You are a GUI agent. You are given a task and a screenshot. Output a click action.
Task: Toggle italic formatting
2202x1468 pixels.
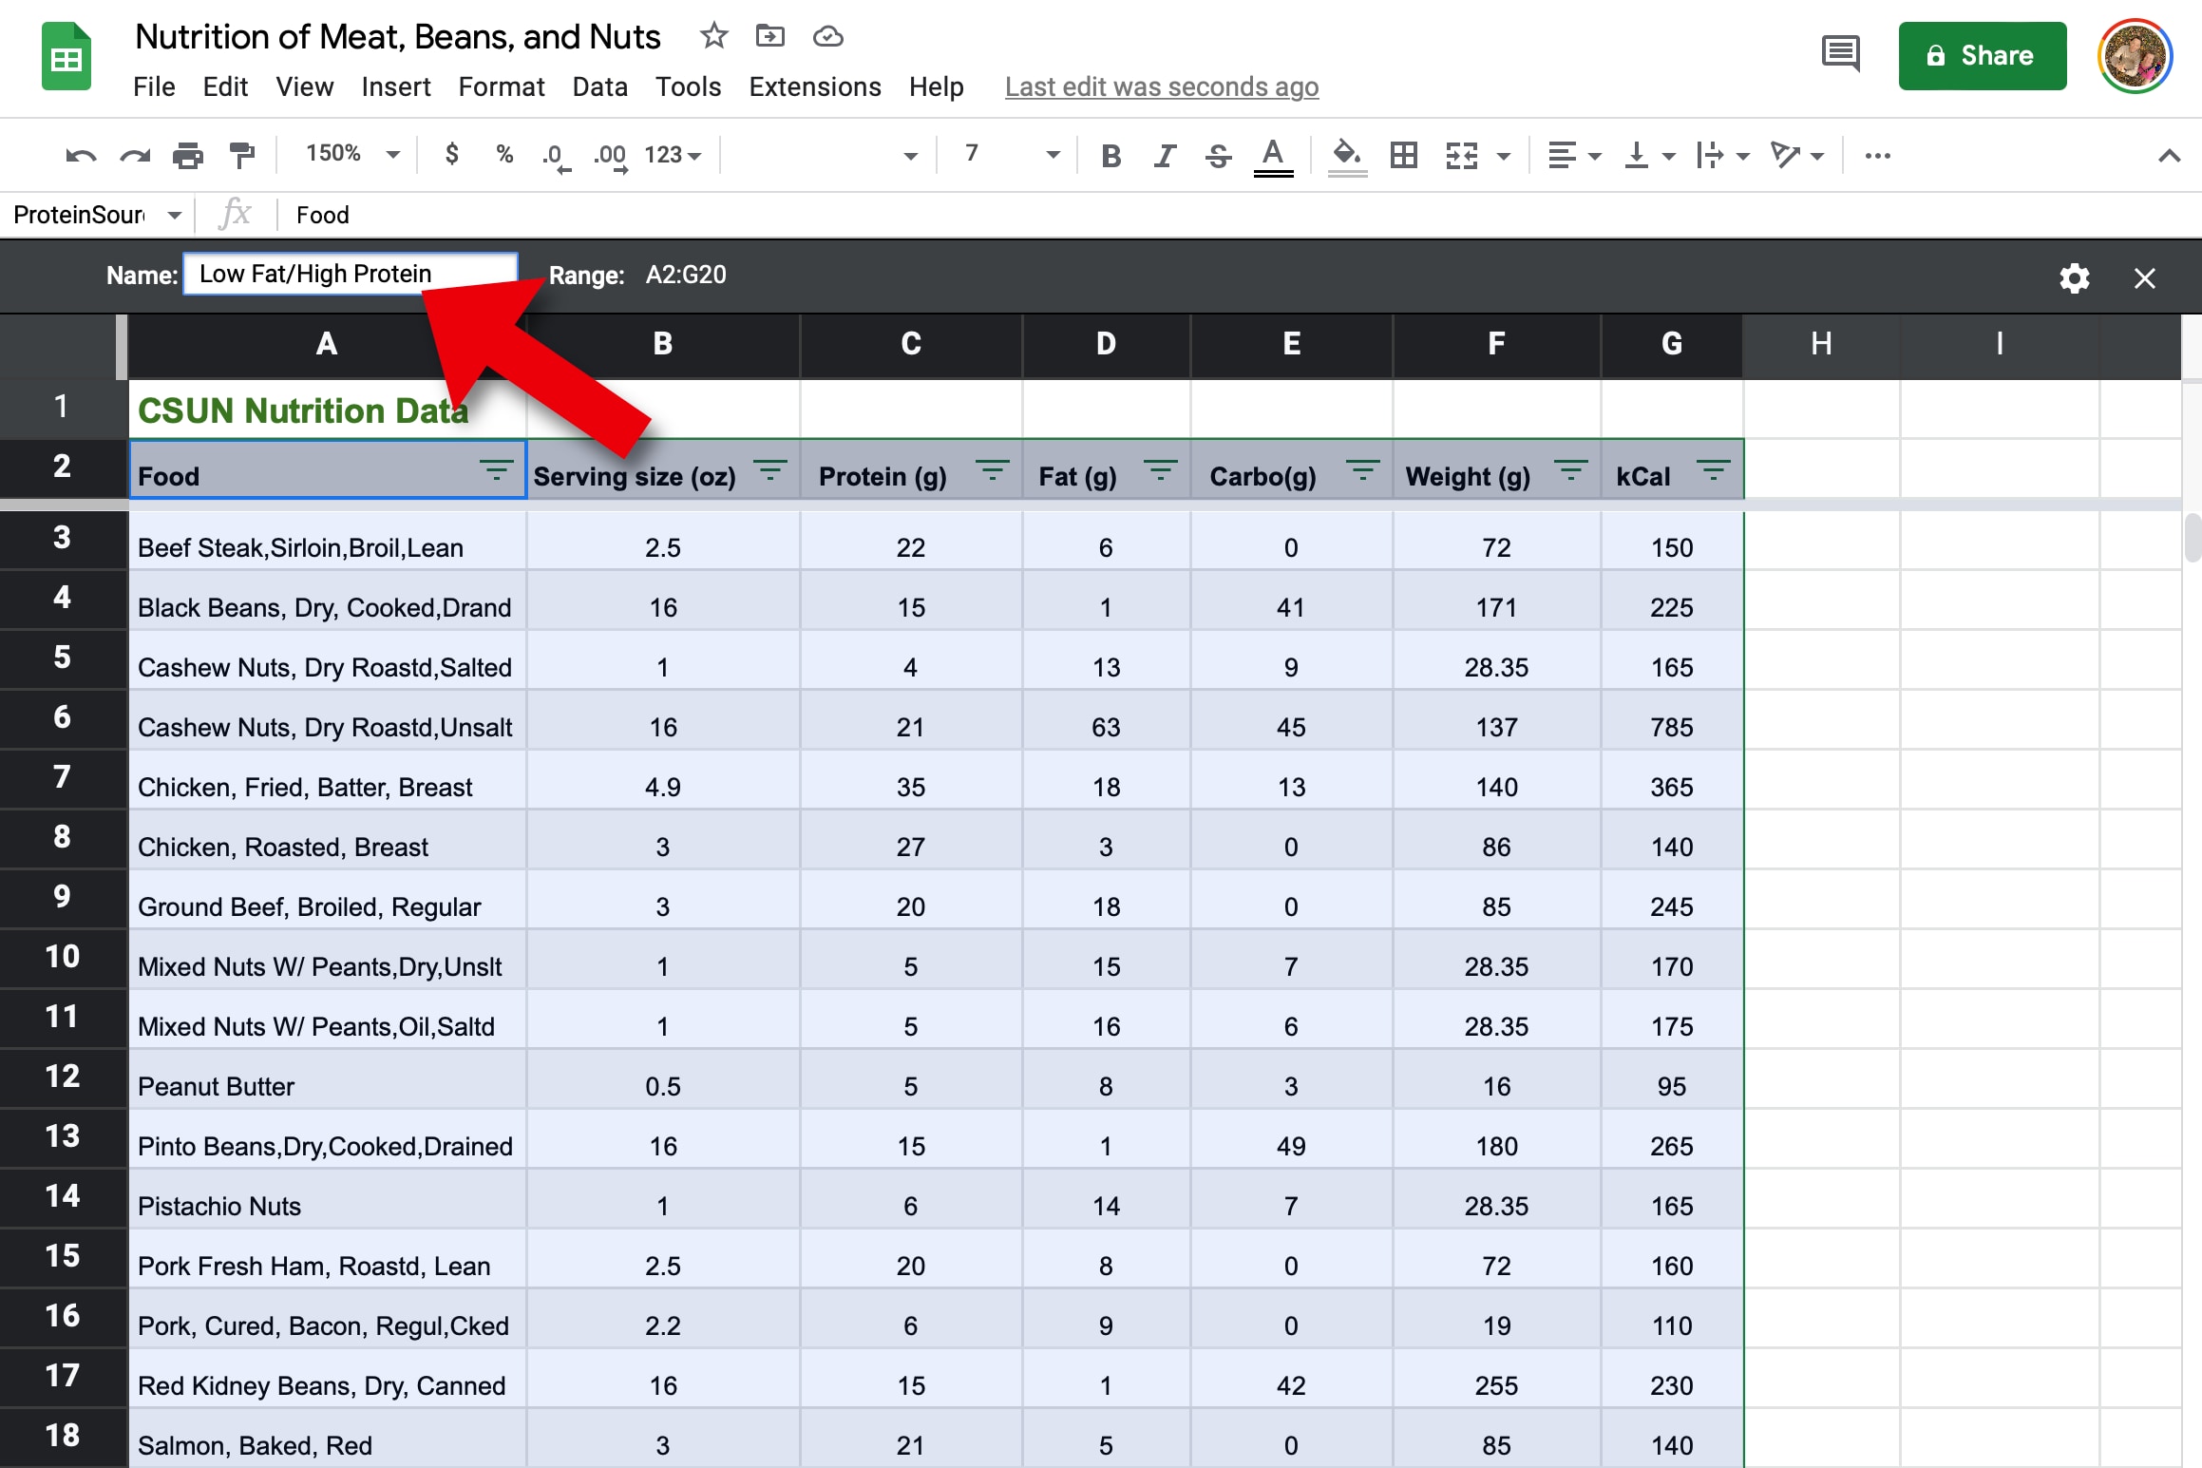[1165, 155]
